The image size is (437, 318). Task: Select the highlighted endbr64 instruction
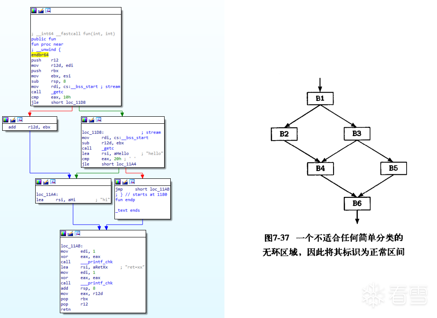(40, 55)
